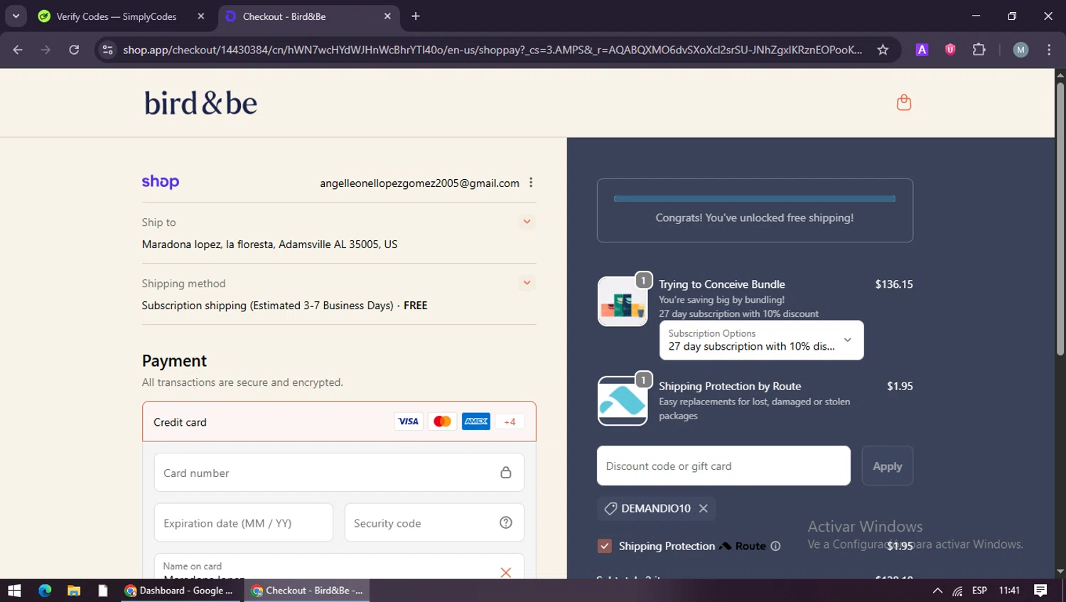The width and height of the screenshot is (1066, 602).
Task: Click the Route info icon
Action: (776, 546)
